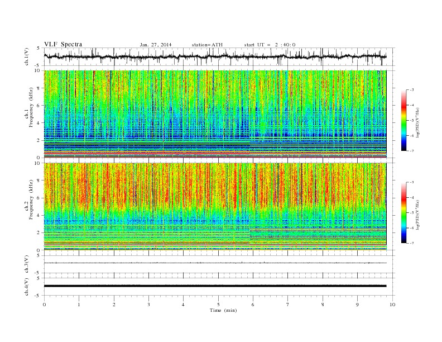Click the "10" tick on the time axis
442x342 pixels.
[392, 305]
